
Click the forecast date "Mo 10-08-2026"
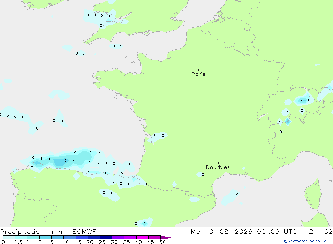click(x=221, y=232)
